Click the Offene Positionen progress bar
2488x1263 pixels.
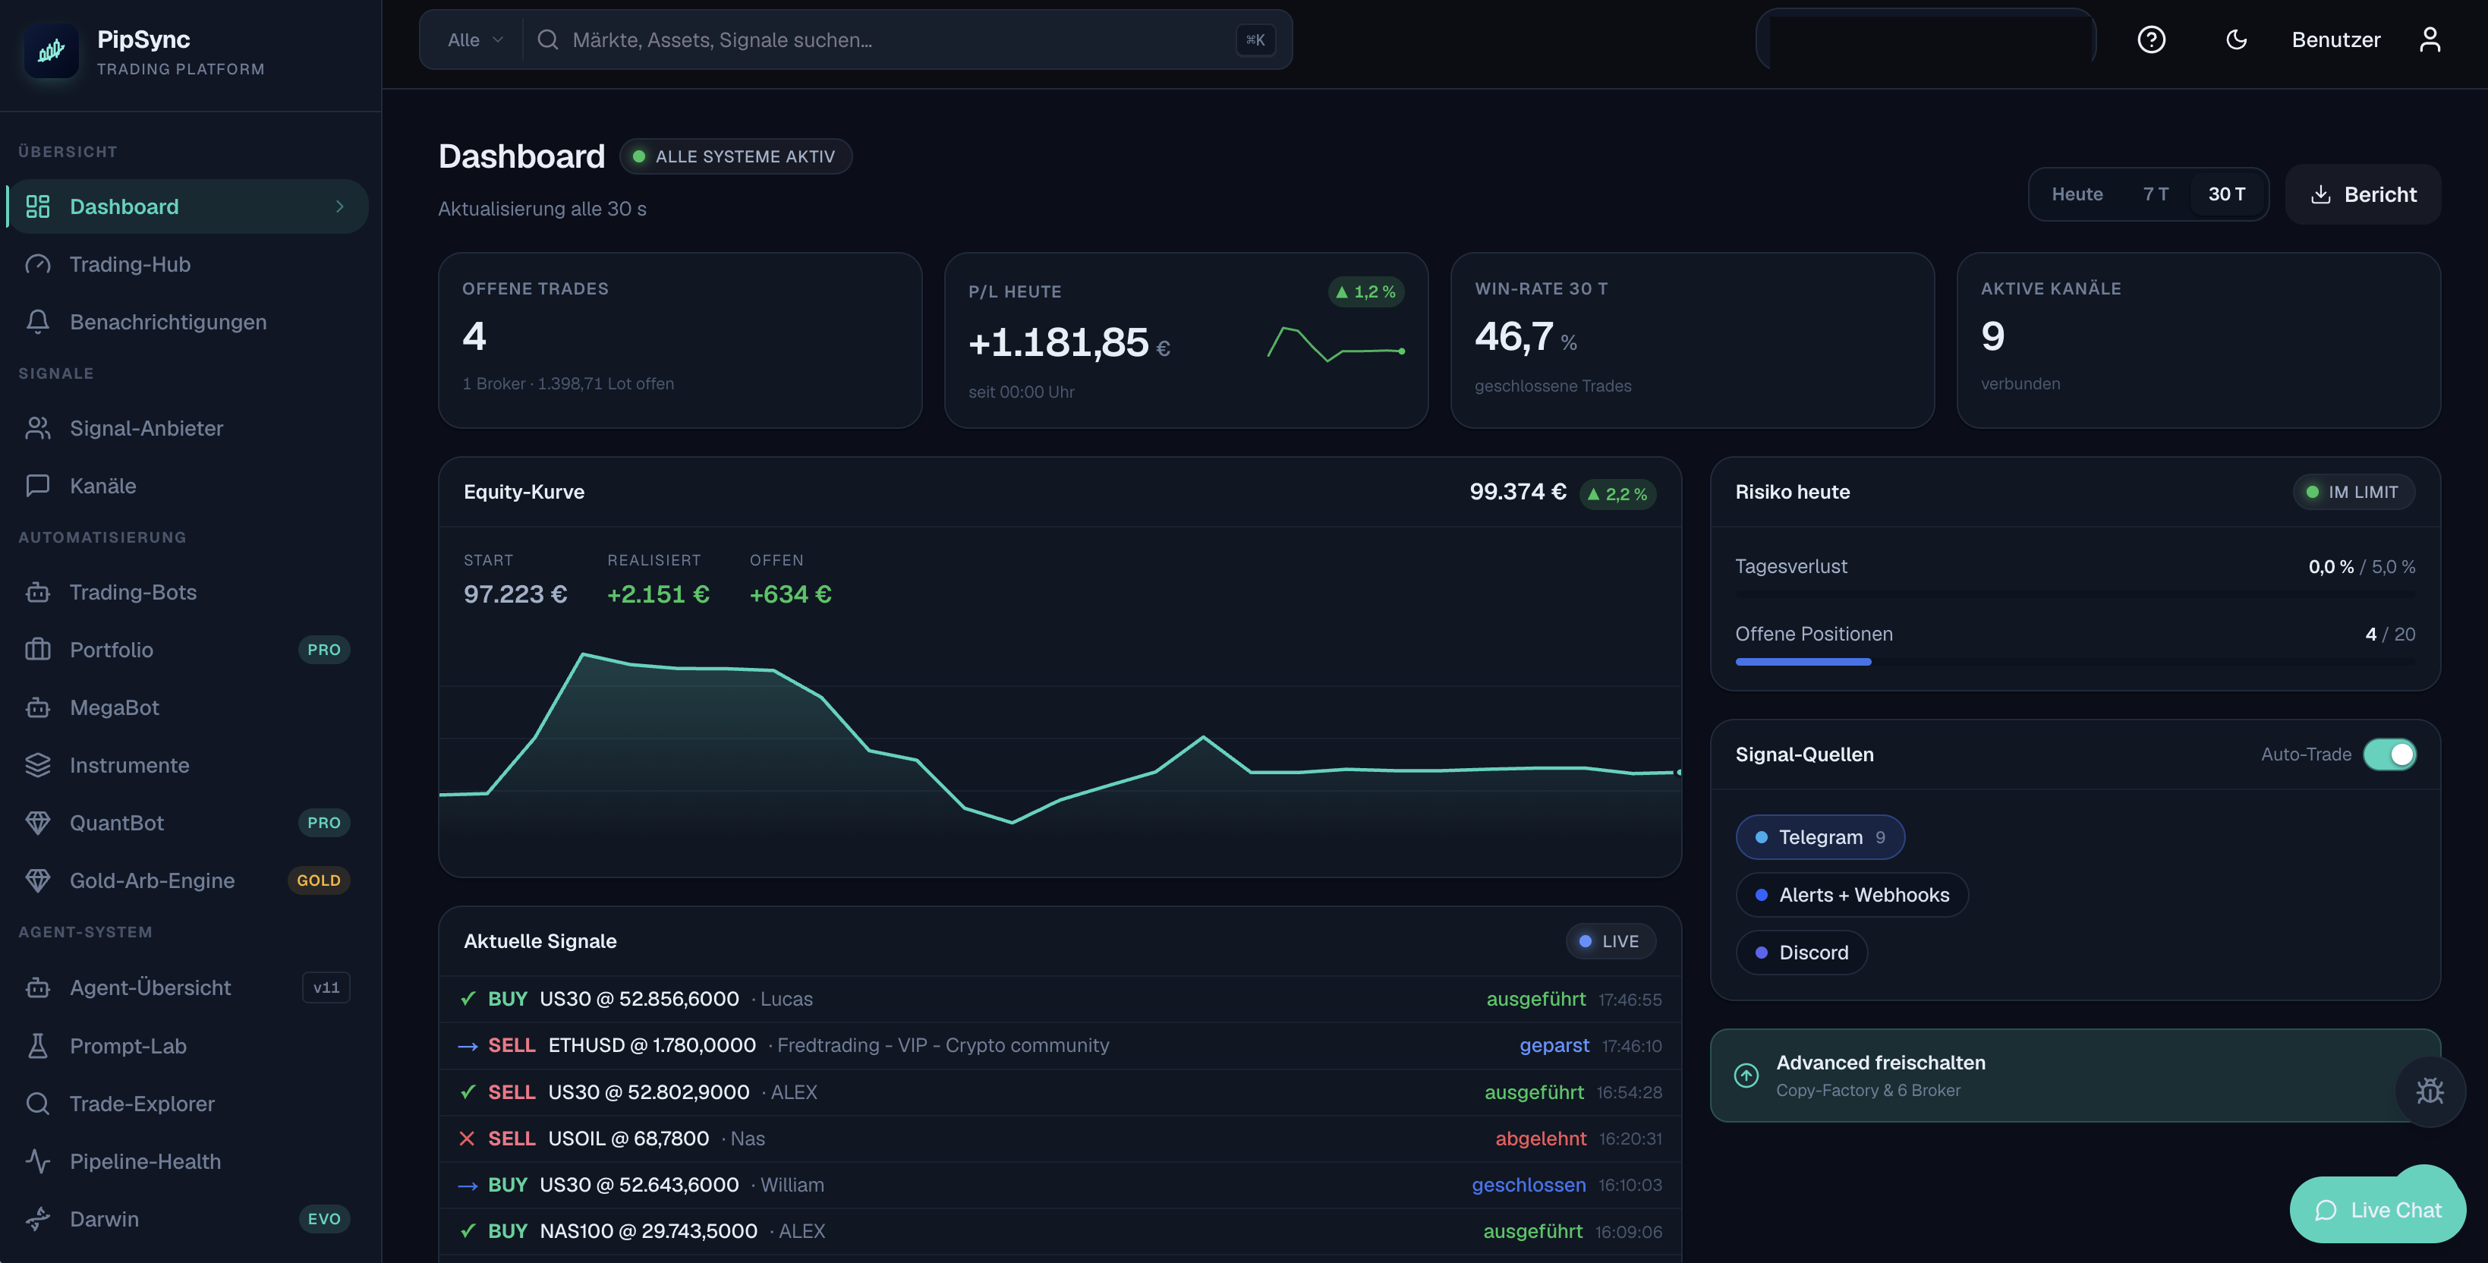2074,661
